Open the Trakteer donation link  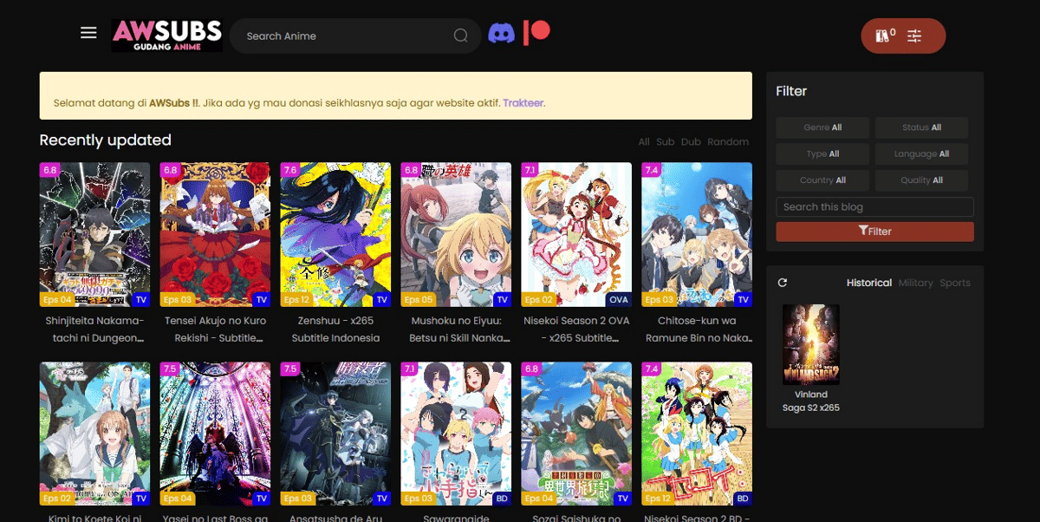(x=523, y=102)
